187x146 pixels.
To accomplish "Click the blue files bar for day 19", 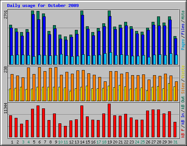I will point(110,34).
